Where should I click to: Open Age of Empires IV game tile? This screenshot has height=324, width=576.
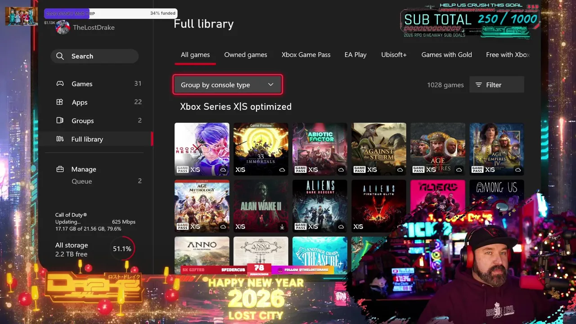point(496,149)
